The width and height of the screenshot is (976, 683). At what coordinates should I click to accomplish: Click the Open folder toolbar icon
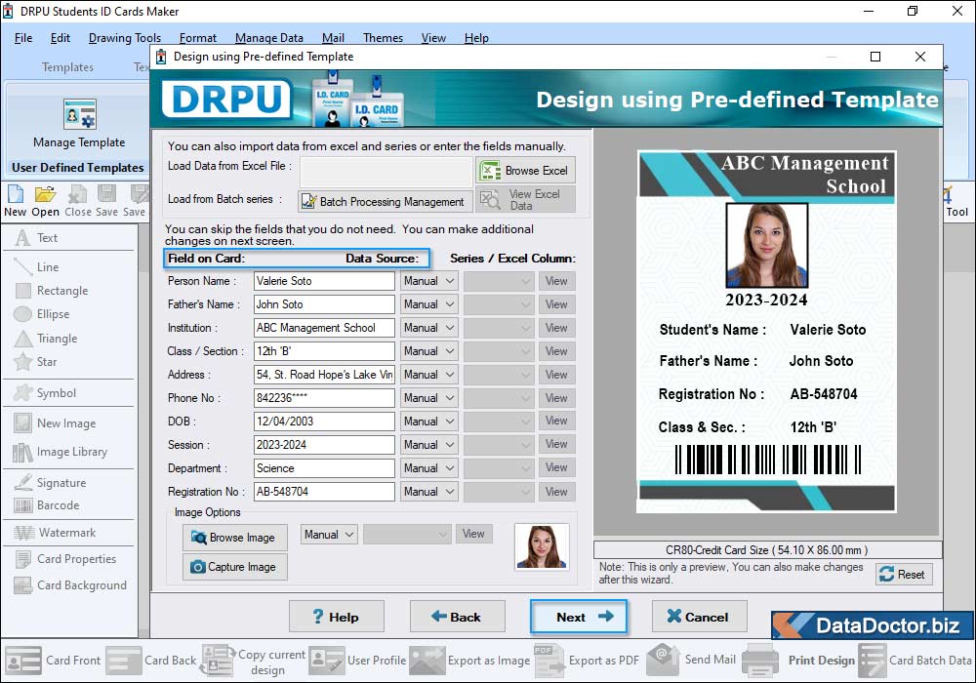46,200
